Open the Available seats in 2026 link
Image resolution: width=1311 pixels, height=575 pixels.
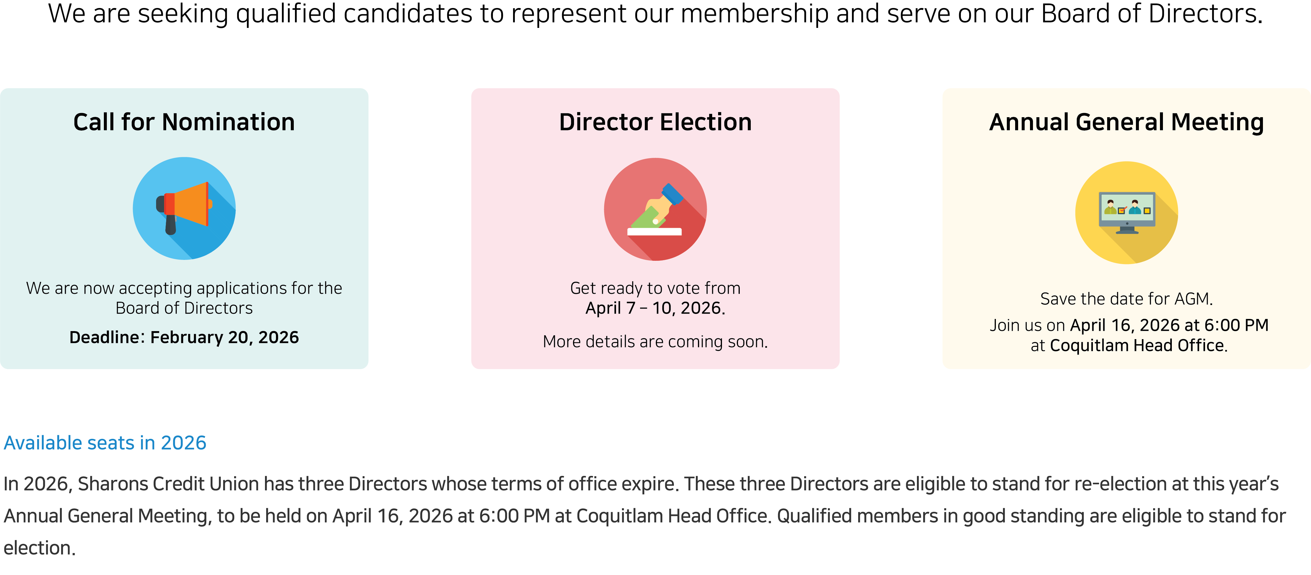click(x=105, y=443)
